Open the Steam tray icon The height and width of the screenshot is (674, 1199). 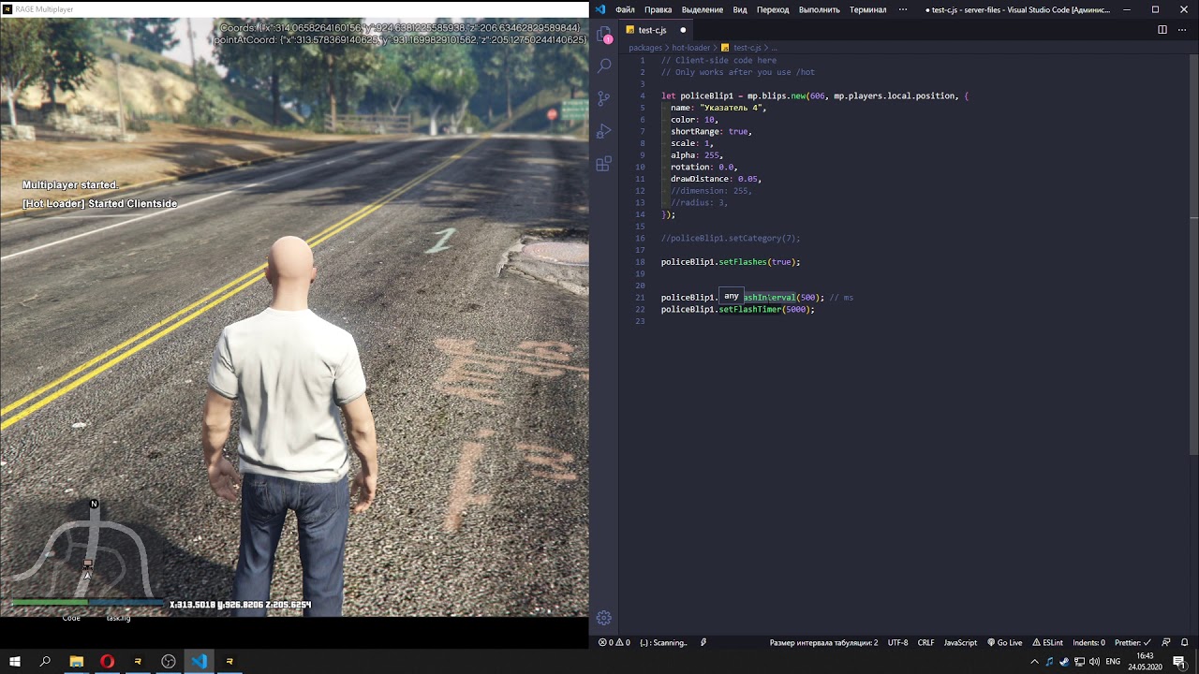point(1064,661)
